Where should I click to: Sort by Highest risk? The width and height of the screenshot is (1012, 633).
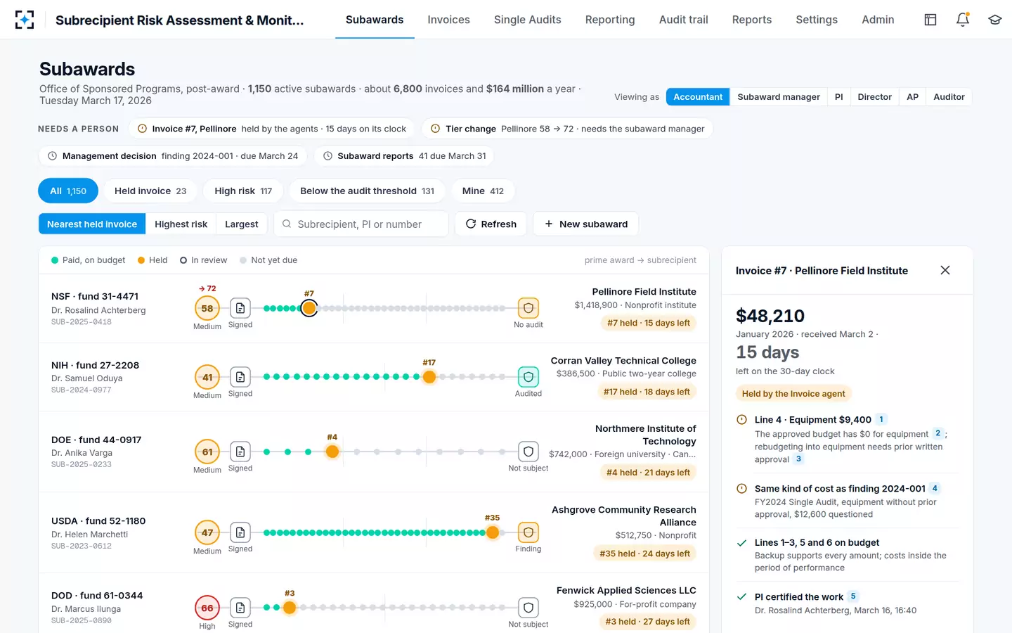pyautogui.click(x=181, y=224)
